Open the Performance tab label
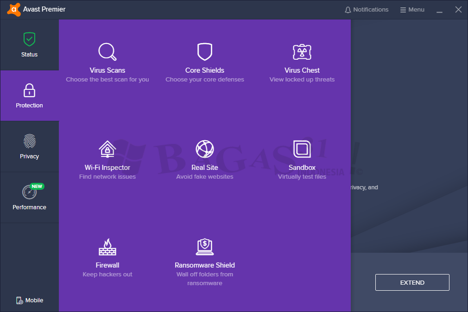 (29, 207)
